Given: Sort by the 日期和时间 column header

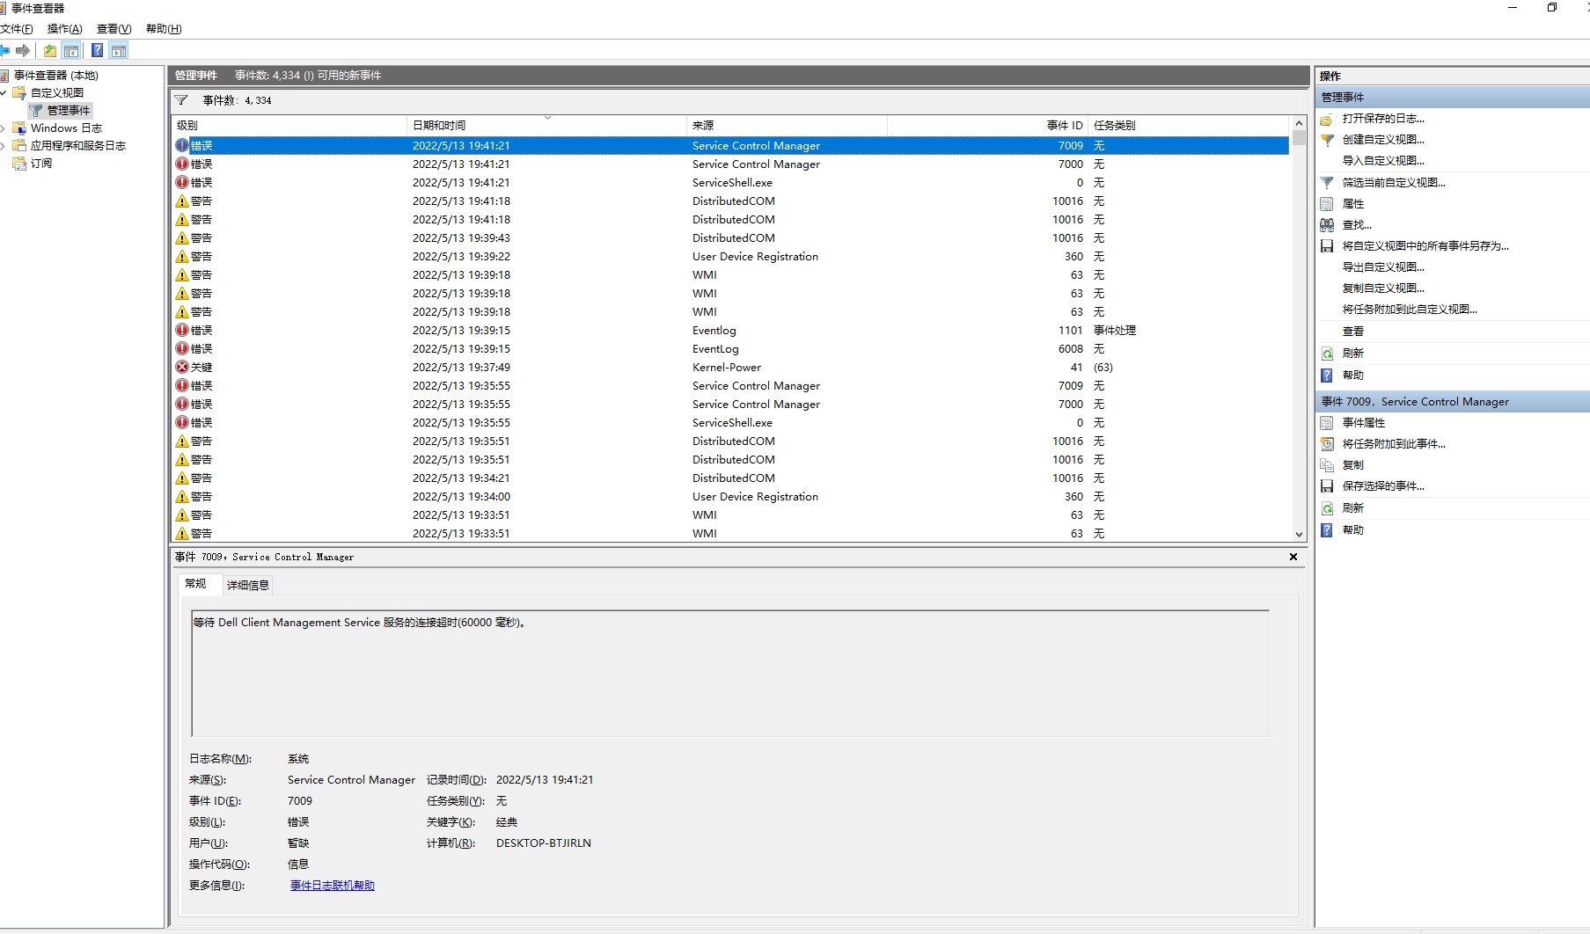Looking at the screenshot, I should tap(546, 126).
